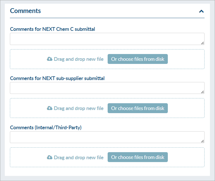
Task: Click the 'Comments for NEXT sub-supplier submittal' label
Action: 57,78
